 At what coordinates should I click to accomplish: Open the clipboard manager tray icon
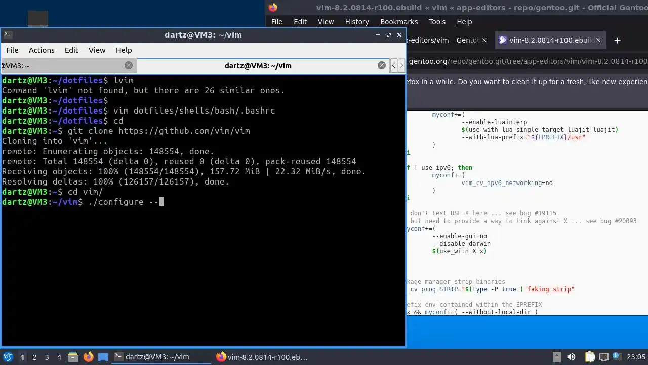[590, 357]
